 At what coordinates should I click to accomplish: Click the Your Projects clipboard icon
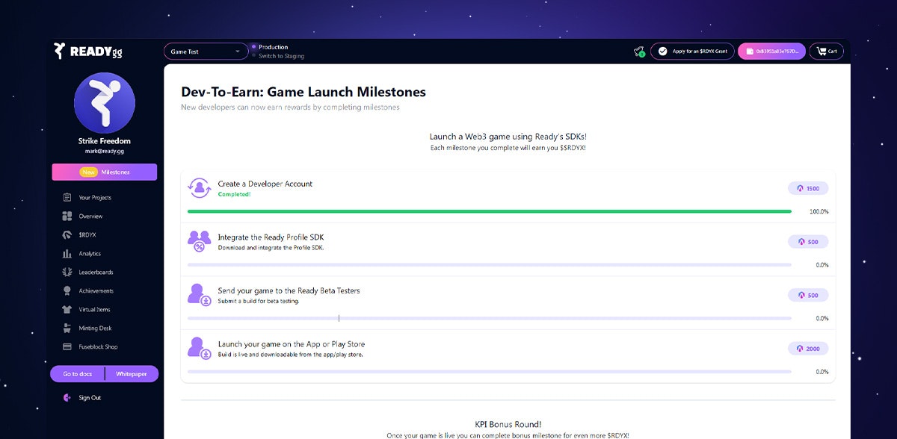tap(67, 198)
